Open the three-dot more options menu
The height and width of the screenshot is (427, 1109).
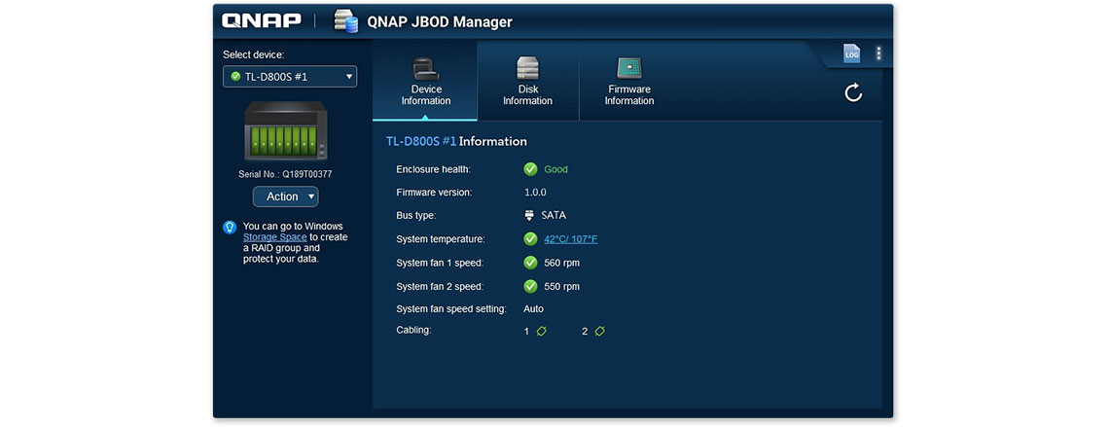tap(878, 53)
